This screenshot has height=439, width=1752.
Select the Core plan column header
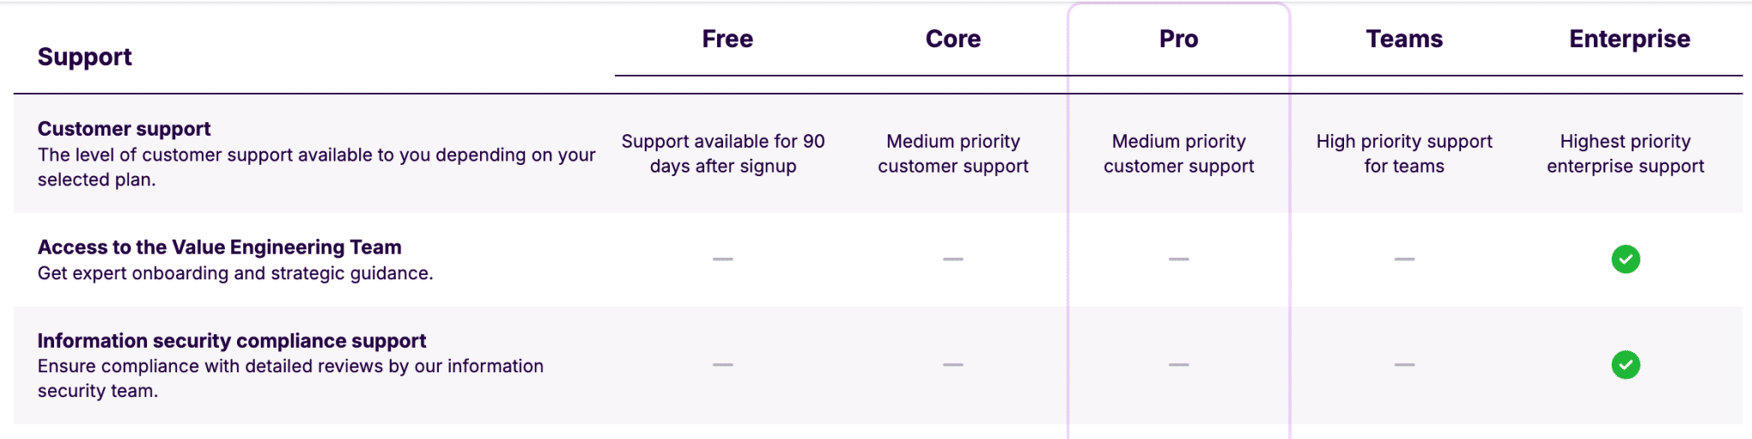(x=953, y=38)
